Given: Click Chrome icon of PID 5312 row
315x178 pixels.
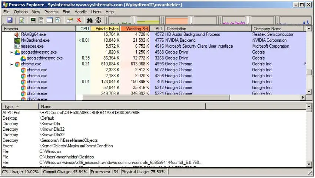Looking at the screenshot, I should tap(23, 88).
